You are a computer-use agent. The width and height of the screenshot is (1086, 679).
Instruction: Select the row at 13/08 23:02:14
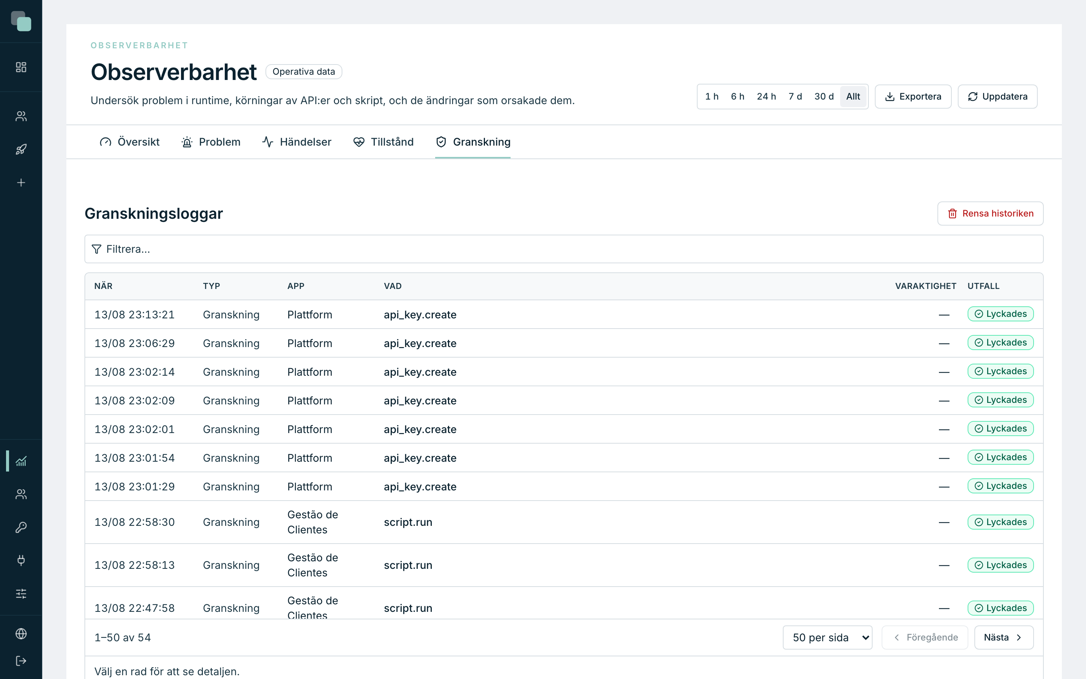[564, 372]
